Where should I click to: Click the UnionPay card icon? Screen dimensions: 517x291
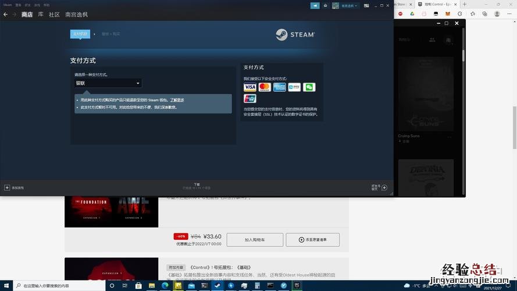click(250, 98)
